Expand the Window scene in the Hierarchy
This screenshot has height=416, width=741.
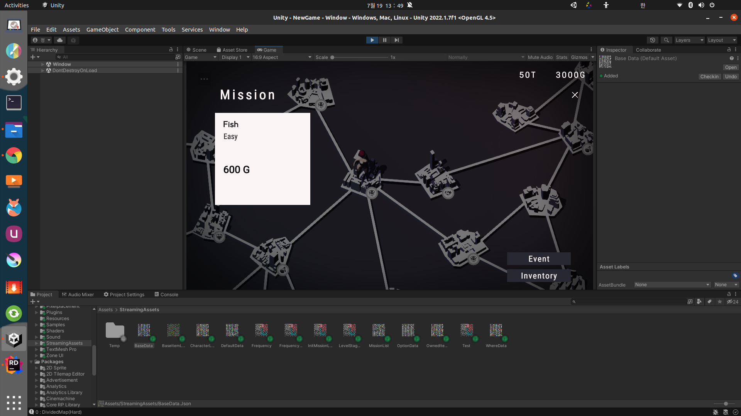click(42, 64)
